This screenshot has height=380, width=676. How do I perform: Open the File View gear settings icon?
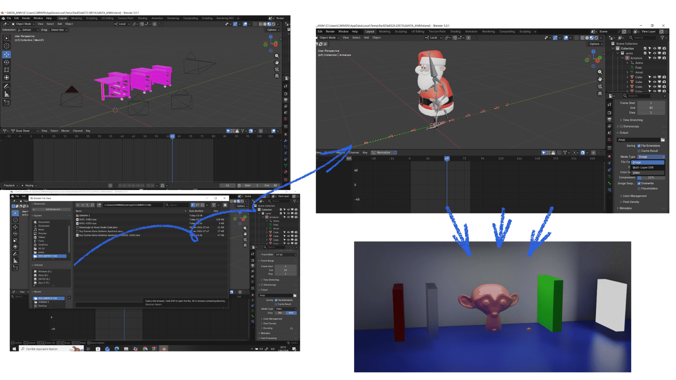point(225,205)
